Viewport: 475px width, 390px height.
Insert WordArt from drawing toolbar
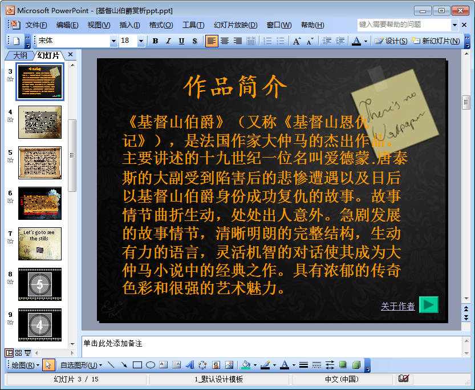click(x=190, y=365)
